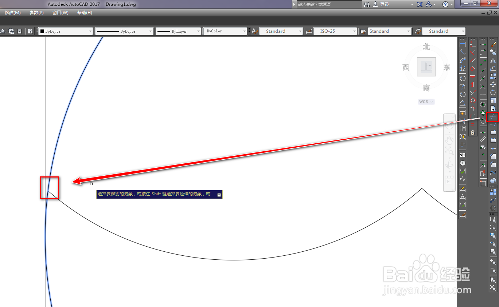This screenshot has height=307, width=499.
Task: Choose Snap to Endpoint
Action: [483, 62]
